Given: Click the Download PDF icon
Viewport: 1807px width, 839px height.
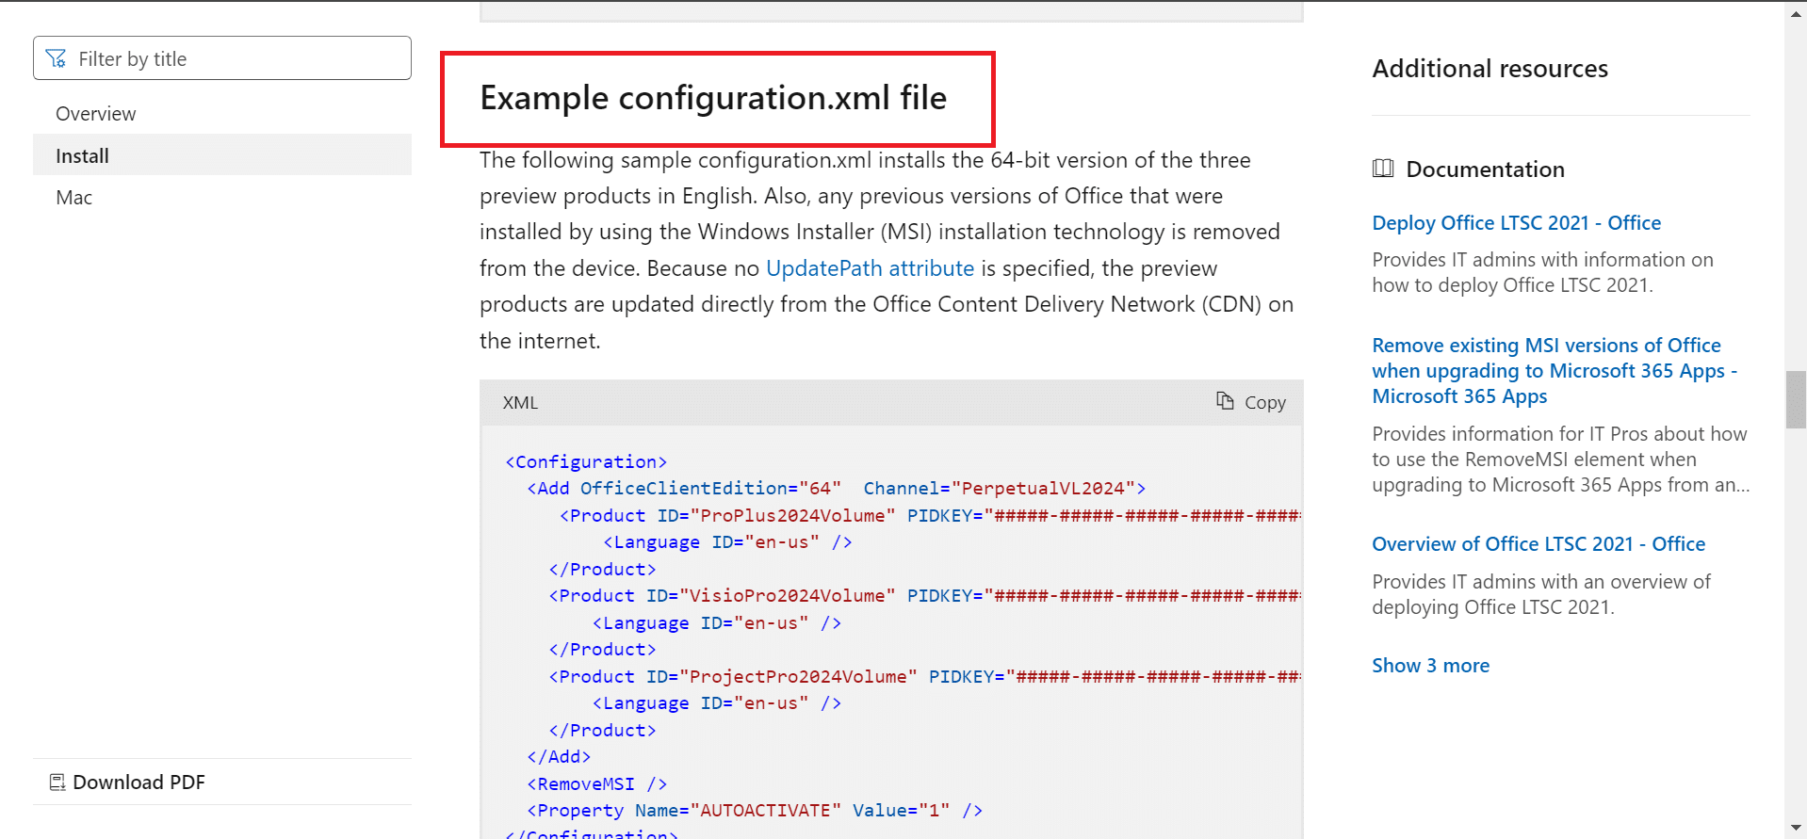Looking at the screenshot, I should pos(57,783).
